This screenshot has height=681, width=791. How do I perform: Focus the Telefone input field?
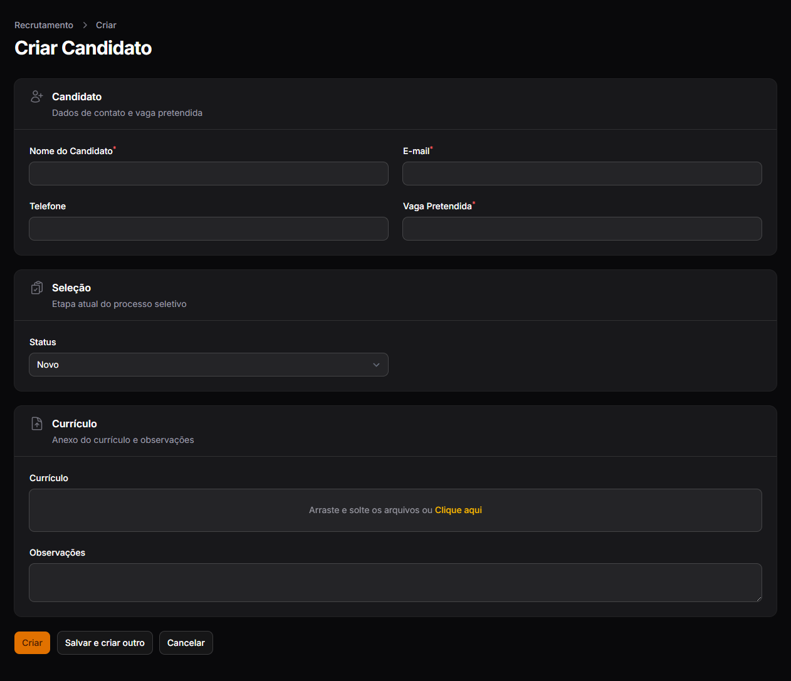point(209,229)
